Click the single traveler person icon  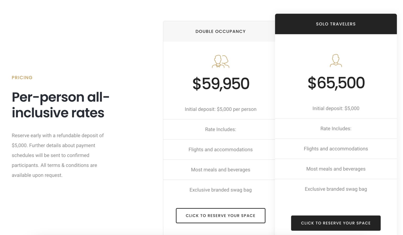[336, 61]
